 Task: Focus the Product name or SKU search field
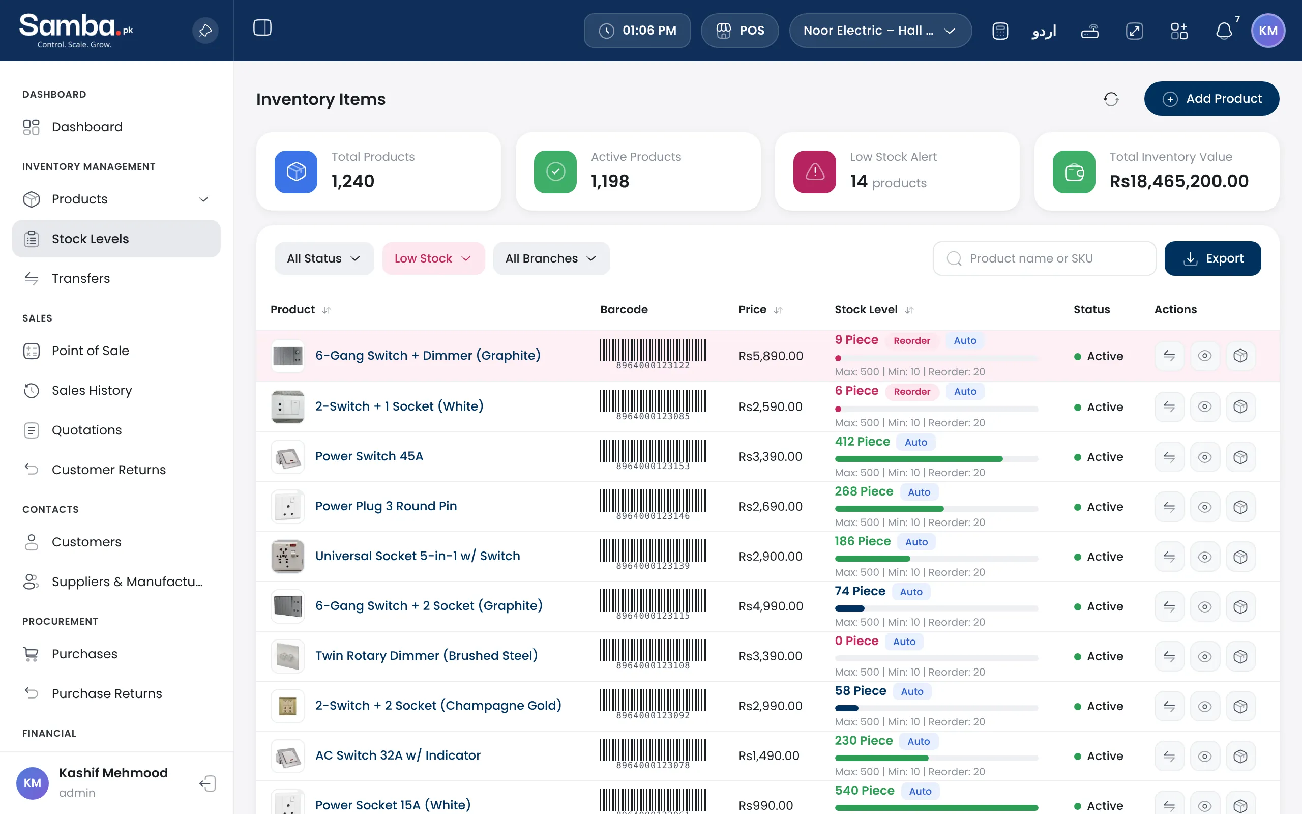(x=1044, y=258)
